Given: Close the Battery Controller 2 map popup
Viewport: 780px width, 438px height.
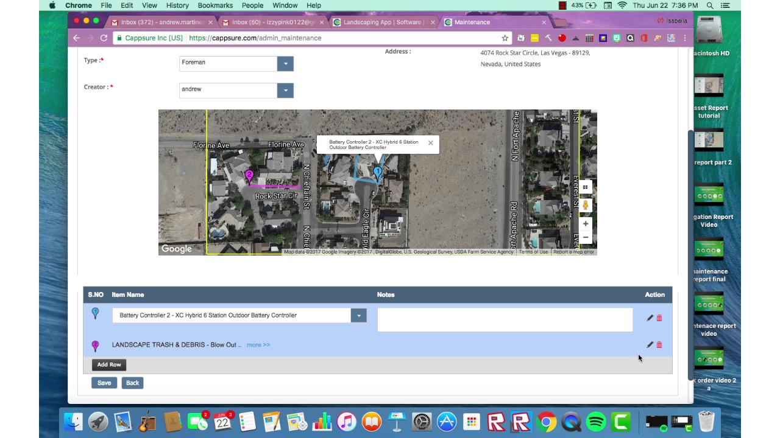Looking at the screenshot, I should 430,143.
